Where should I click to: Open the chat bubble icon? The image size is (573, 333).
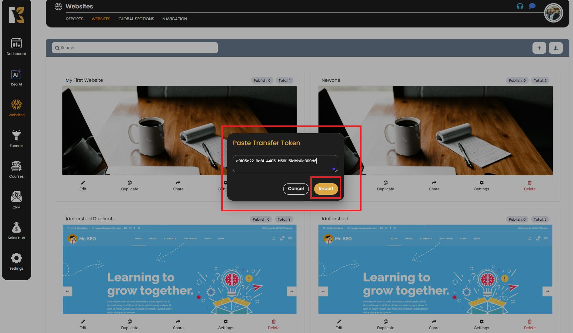tap(532, 6)
